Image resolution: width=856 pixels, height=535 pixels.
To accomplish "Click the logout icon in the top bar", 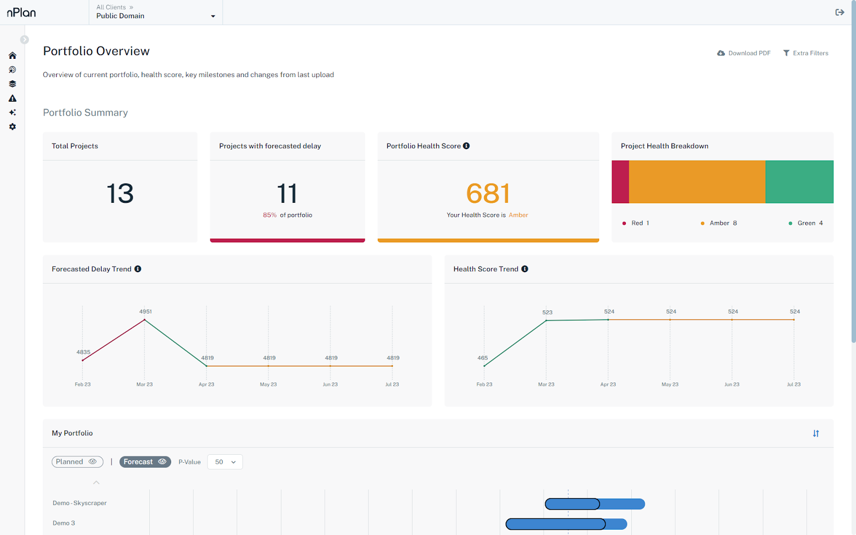I will (839, 12).
